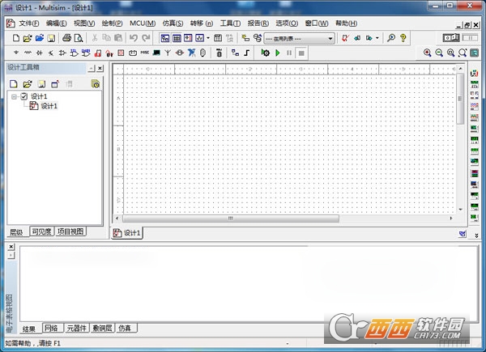The height and width of the screenshot is (352, 486).
Task: Place a resistor basic component icon
Action: [28, 53]
